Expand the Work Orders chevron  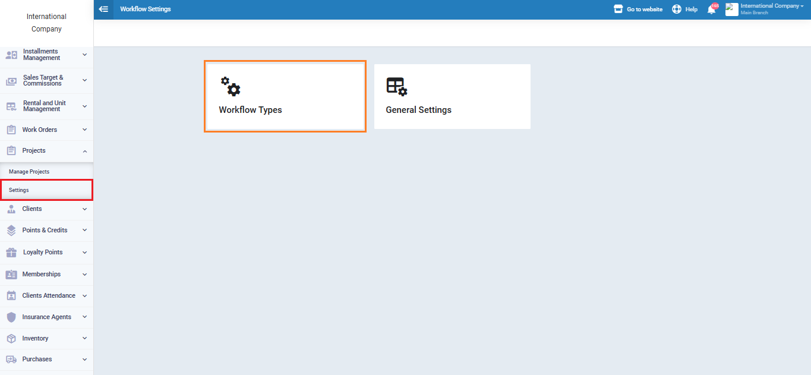point(84,130)
